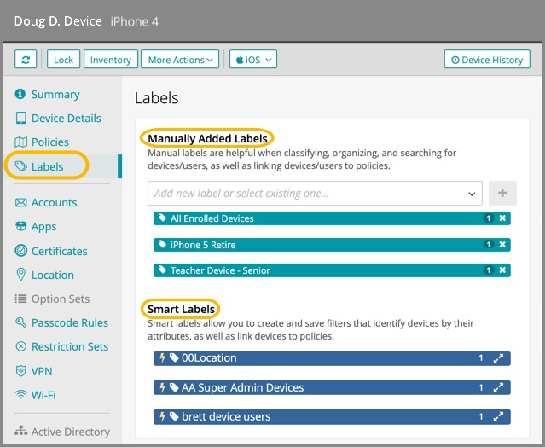Remove the All Enrolled Devices label

click(x=502, y=218)
